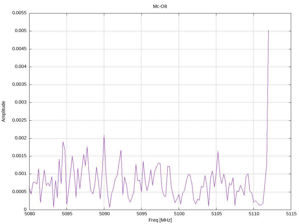299x224 pixels.
Task: Click the Mc-O8 chart title
Action: (x=160, y=6)
